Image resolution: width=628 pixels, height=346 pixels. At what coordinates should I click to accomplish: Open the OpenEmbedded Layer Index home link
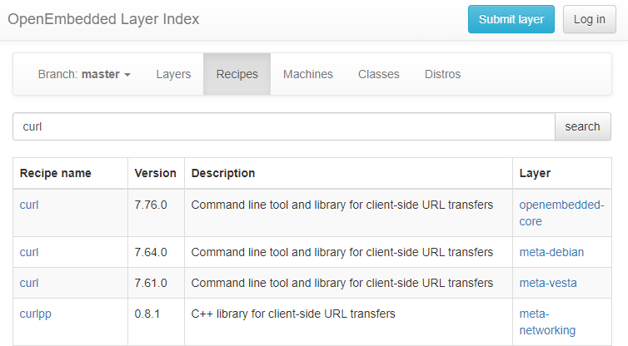pyautogui.click(x=103, y=19)
